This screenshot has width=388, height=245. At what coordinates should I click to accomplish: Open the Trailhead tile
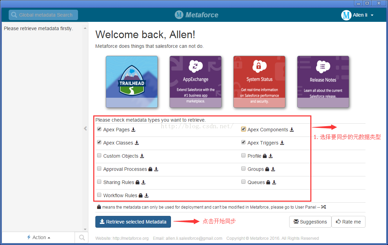[x=132, y=81]
